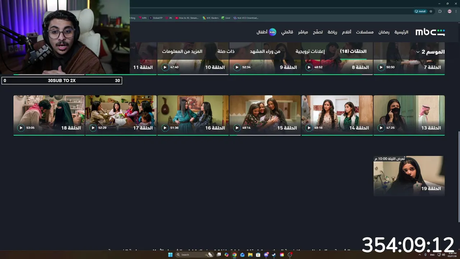Open Discord on the taskbar

click(266, 255)
